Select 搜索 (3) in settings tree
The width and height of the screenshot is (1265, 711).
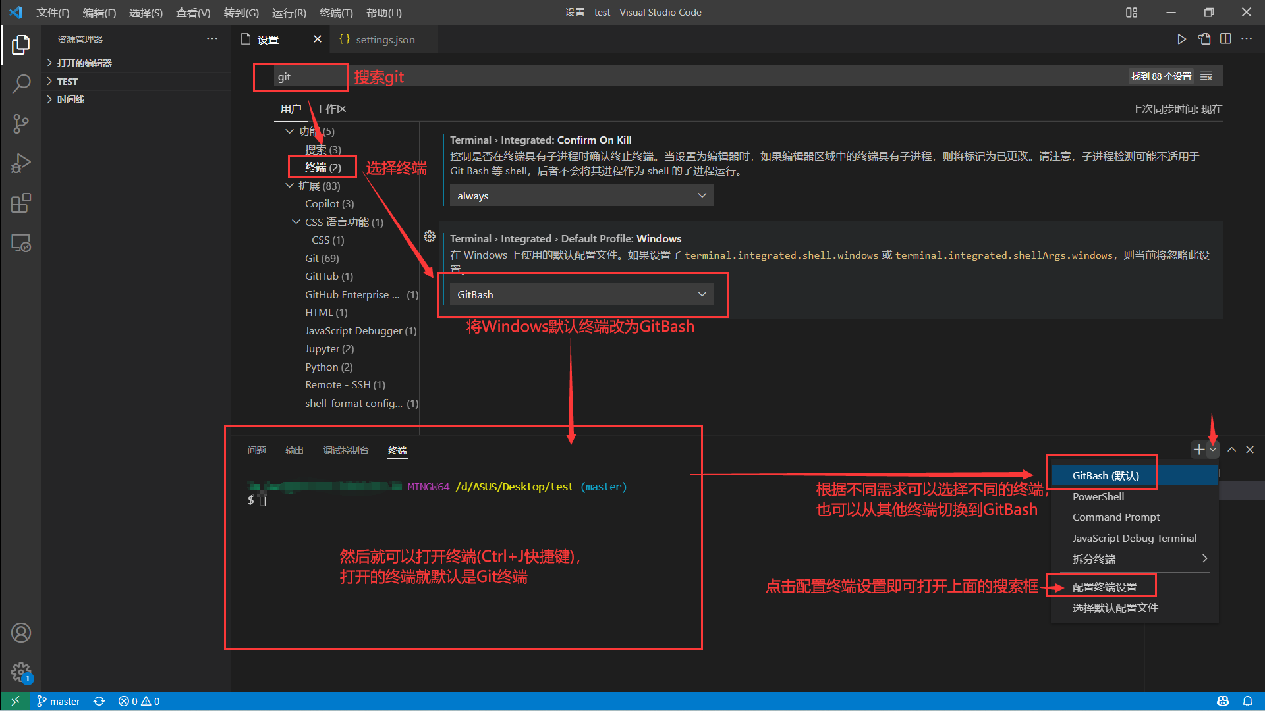click(323, 149)
